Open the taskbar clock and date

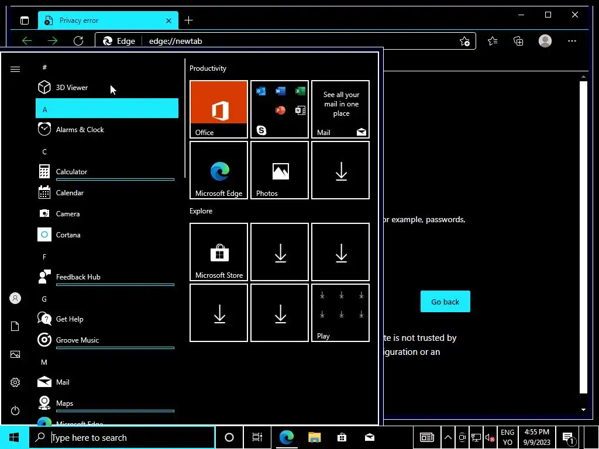click(537, 437)
